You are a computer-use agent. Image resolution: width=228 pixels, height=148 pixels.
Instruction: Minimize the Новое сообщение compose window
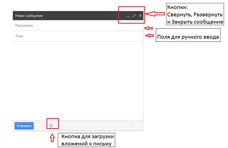pos(128,16)
